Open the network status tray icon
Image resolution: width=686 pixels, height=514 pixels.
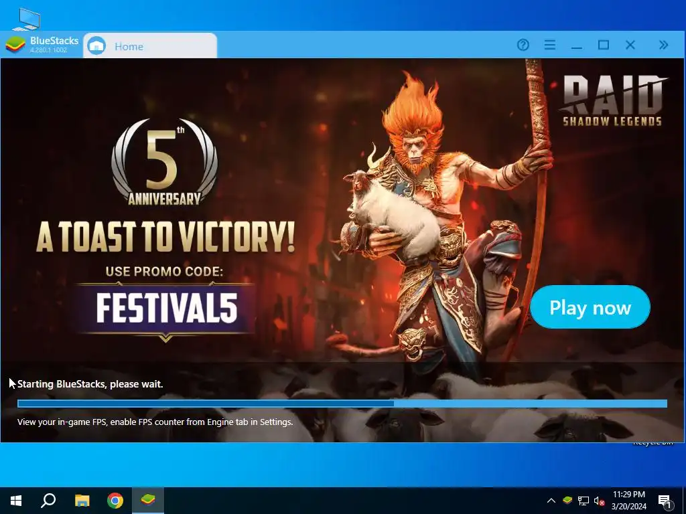pyautogui.click(x=584, y=501)
